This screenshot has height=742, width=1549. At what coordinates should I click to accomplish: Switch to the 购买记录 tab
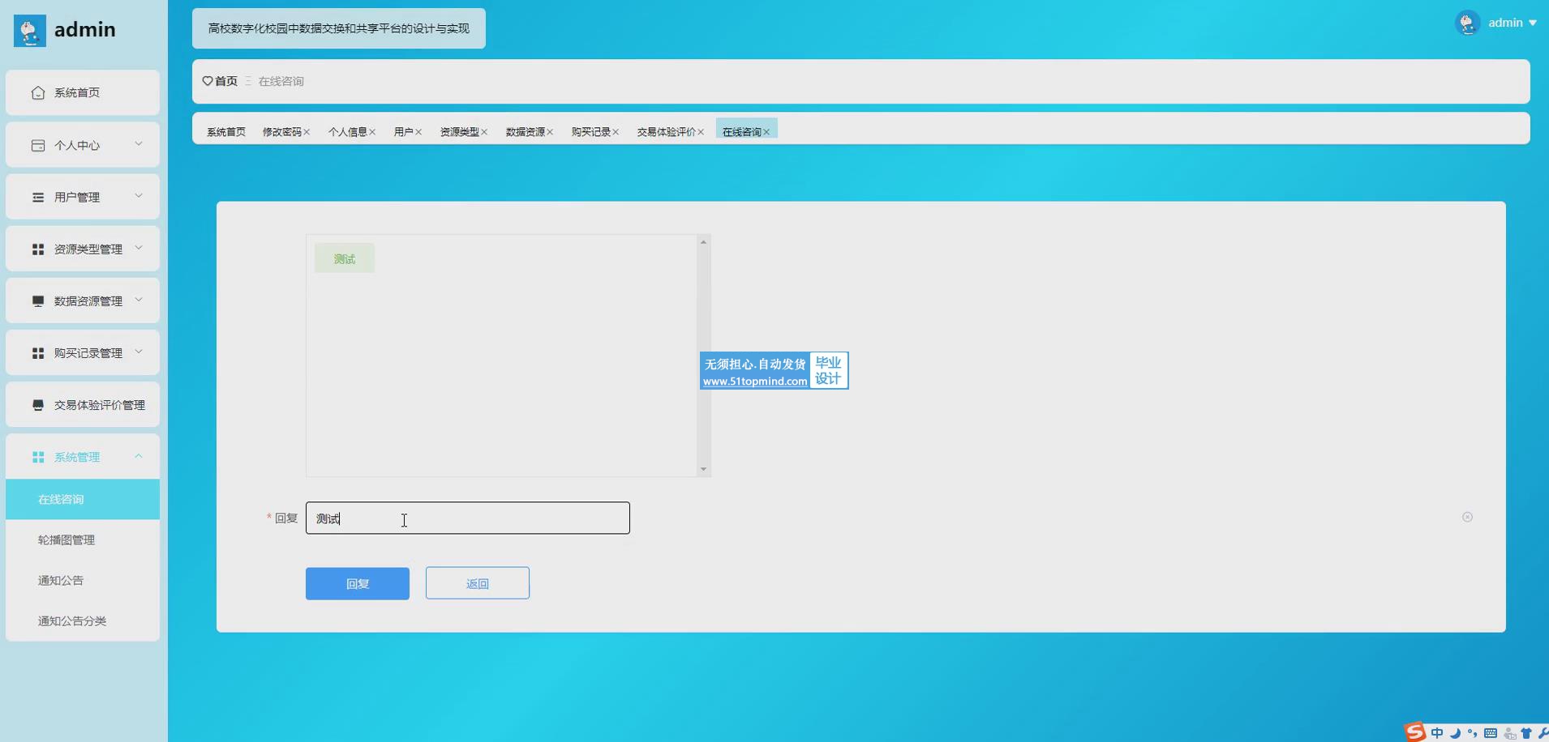(x=590, y=132)
